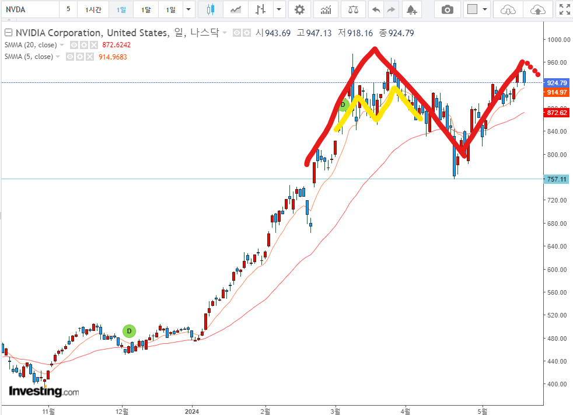Expand the dropdown arrow after 나스닥

pos(225,33)
